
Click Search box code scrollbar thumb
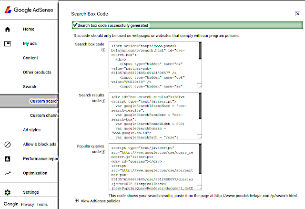[200, 51]
